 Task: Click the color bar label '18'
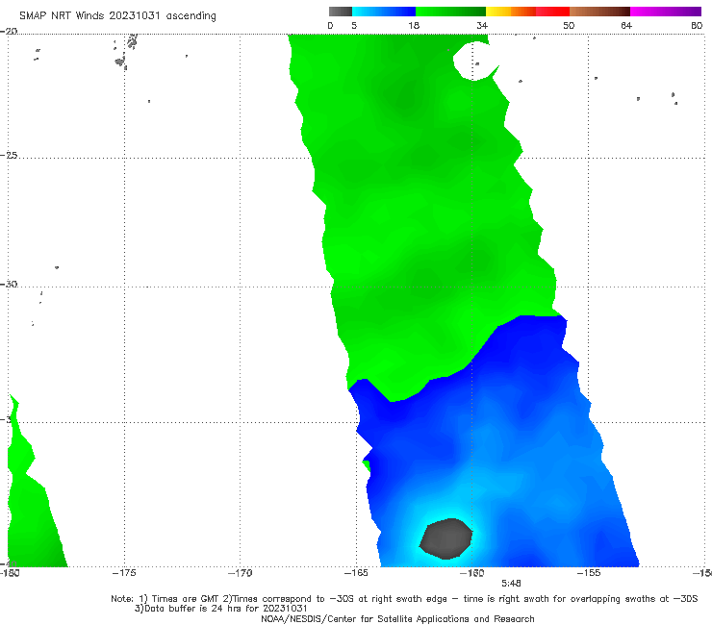(414, 25)
